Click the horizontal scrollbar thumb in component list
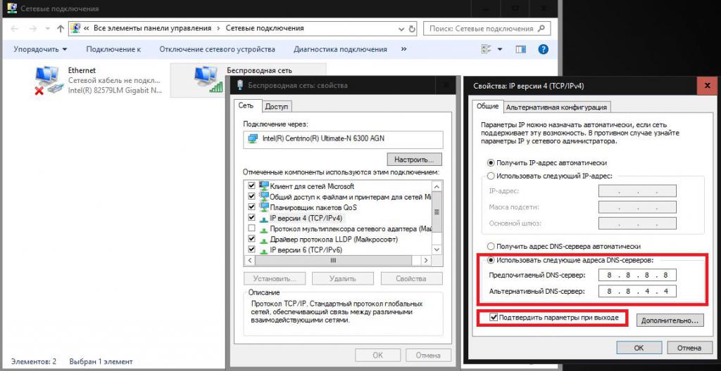This screenshot has width=721, height=371. click(x=334, y=261)
